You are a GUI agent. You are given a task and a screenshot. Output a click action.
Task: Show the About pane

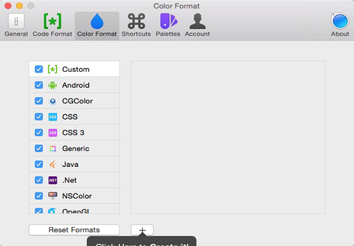(x=340, y=25)
